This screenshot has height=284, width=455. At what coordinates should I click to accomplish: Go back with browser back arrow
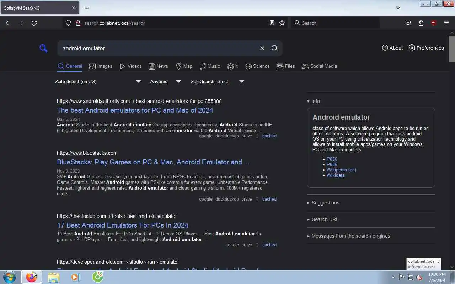pyautogui.click(x=9, y=23)
